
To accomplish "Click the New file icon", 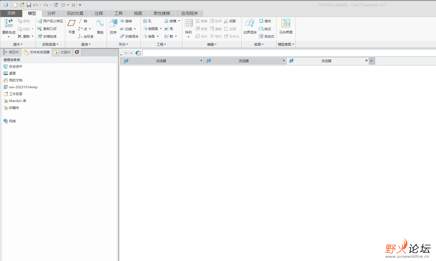I will coord(15,5).
